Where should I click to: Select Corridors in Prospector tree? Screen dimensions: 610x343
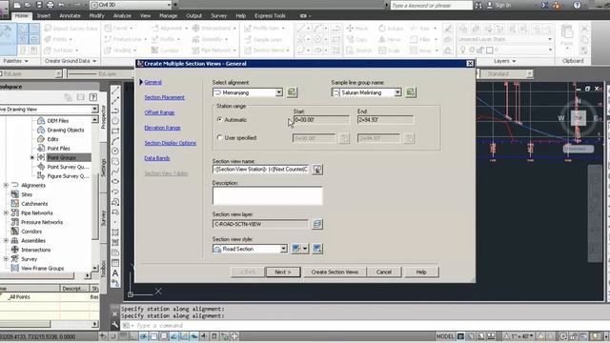(x=31, y=231)
